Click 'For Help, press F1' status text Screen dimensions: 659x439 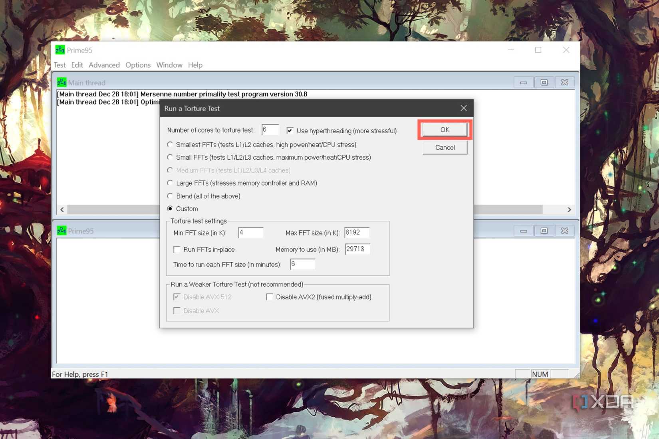pos(80,374)
